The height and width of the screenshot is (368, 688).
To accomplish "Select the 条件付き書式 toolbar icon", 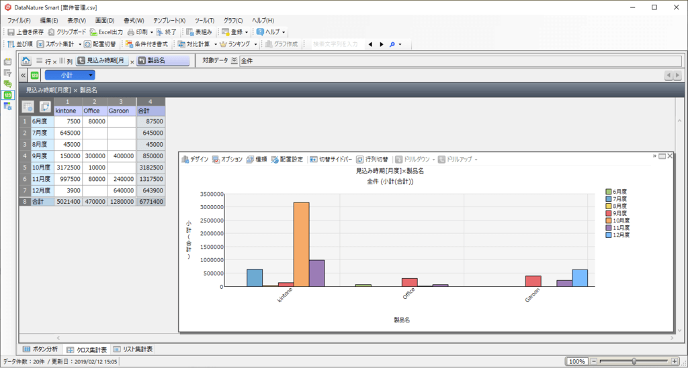I will 129,44.
